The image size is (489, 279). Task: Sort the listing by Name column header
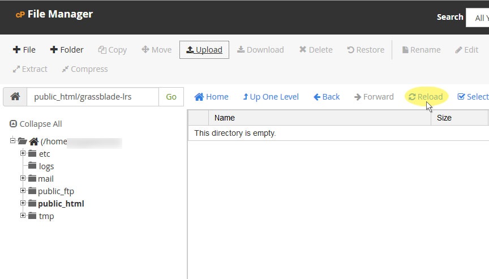(x=224, y=118)
